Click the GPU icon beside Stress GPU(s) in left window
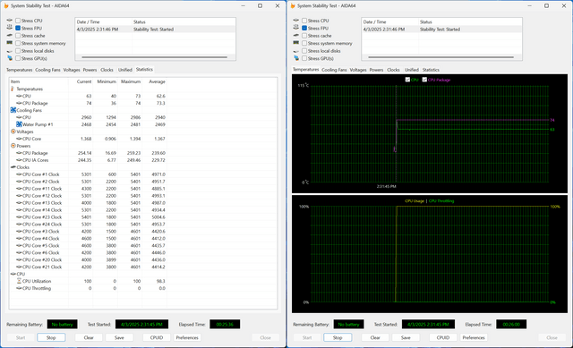Image resolution: width=573 pixels, height=348 pixels. click(10, 58)
